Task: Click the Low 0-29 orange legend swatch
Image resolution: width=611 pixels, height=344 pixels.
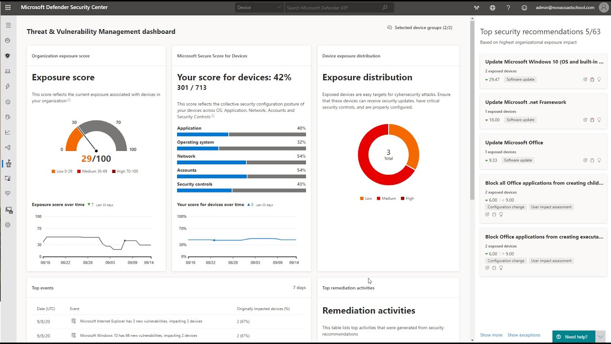Action: pos(53,171)
